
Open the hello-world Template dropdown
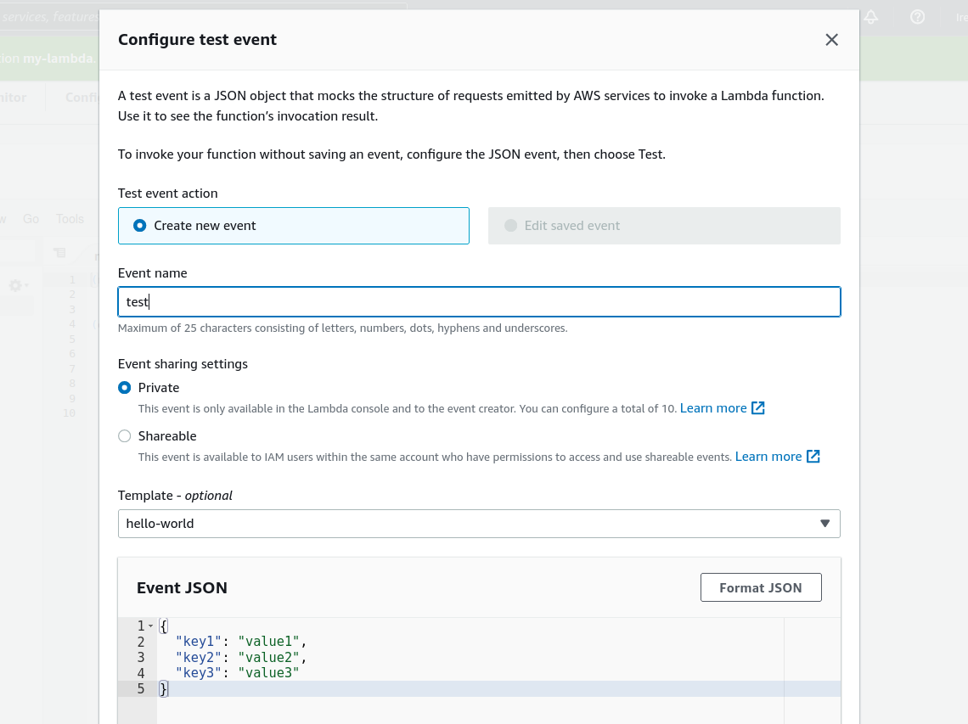click(x=479, y=524)
